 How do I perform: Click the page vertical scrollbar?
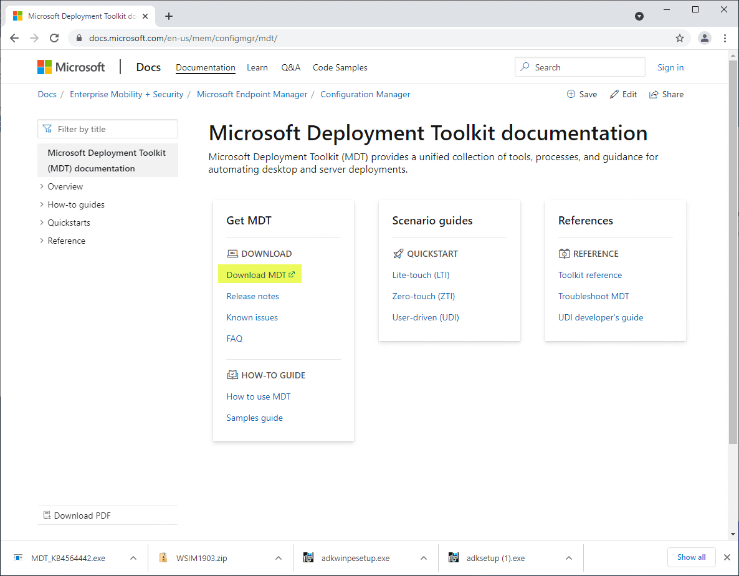pyautogui.click(x=733, y=249)
